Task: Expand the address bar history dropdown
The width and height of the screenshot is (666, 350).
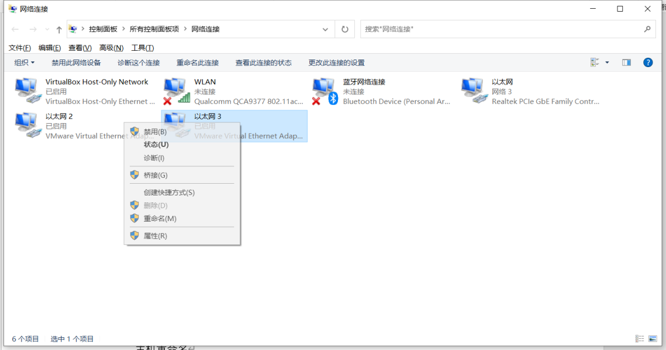Action: tap(325, 29)
